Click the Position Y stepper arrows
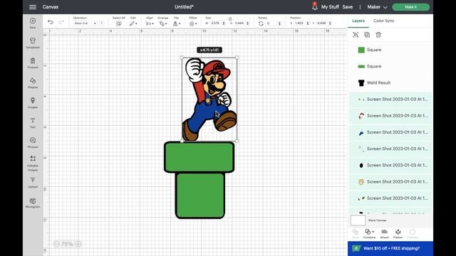 [x=330, y=23]
